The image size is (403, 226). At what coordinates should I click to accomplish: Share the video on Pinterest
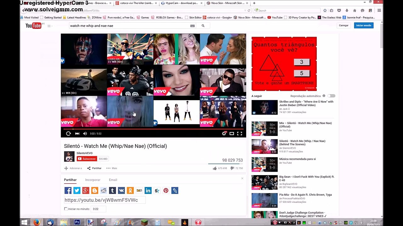pos(166,191)
